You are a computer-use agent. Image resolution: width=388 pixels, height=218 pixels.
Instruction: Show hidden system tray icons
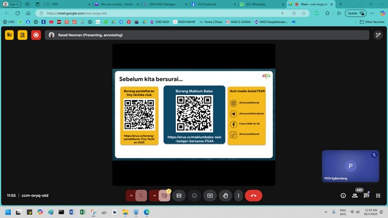click(x=326, y=212)
